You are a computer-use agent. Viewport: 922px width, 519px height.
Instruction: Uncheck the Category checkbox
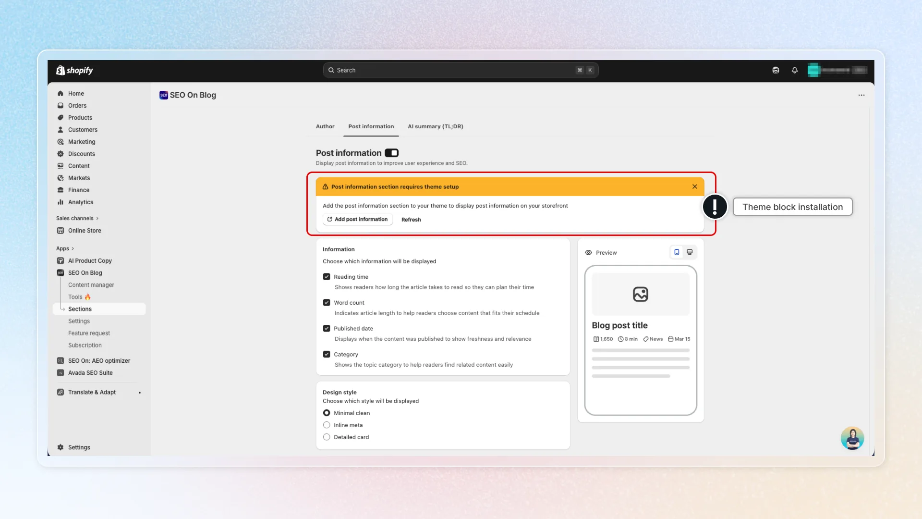pos(327,355)
